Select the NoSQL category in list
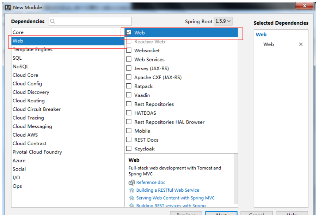 (x=20, y=66)
